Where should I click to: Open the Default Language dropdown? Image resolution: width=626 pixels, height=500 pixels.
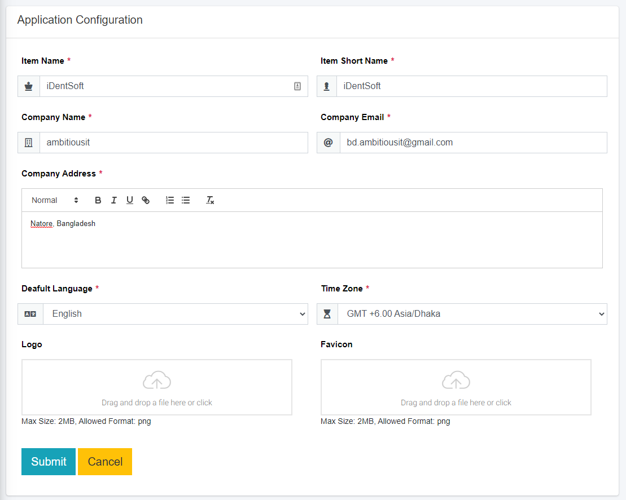point(175,314)
